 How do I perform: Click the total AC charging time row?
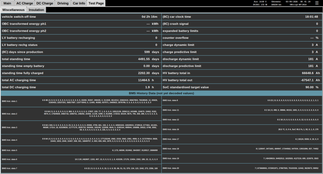(81, 80)
